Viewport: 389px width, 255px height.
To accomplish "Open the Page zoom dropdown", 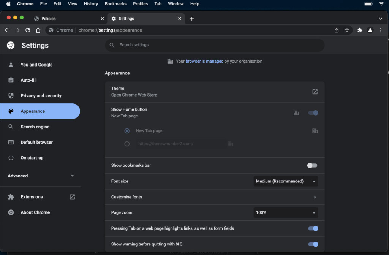I will [286, 212].
